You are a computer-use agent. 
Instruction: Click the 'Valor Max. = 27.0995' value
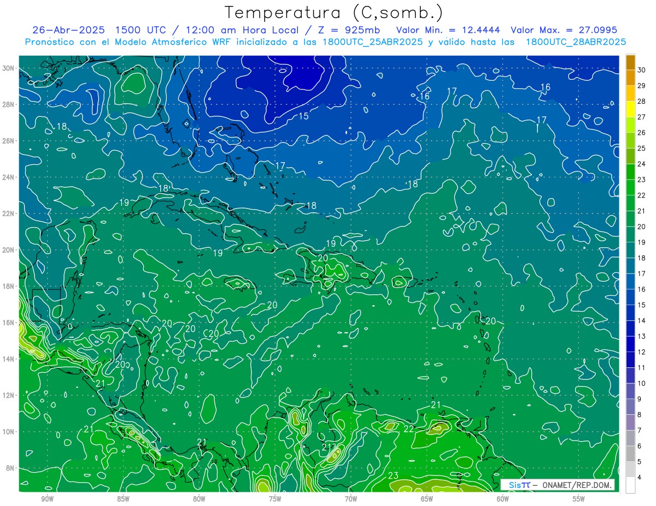pos(564,30)
